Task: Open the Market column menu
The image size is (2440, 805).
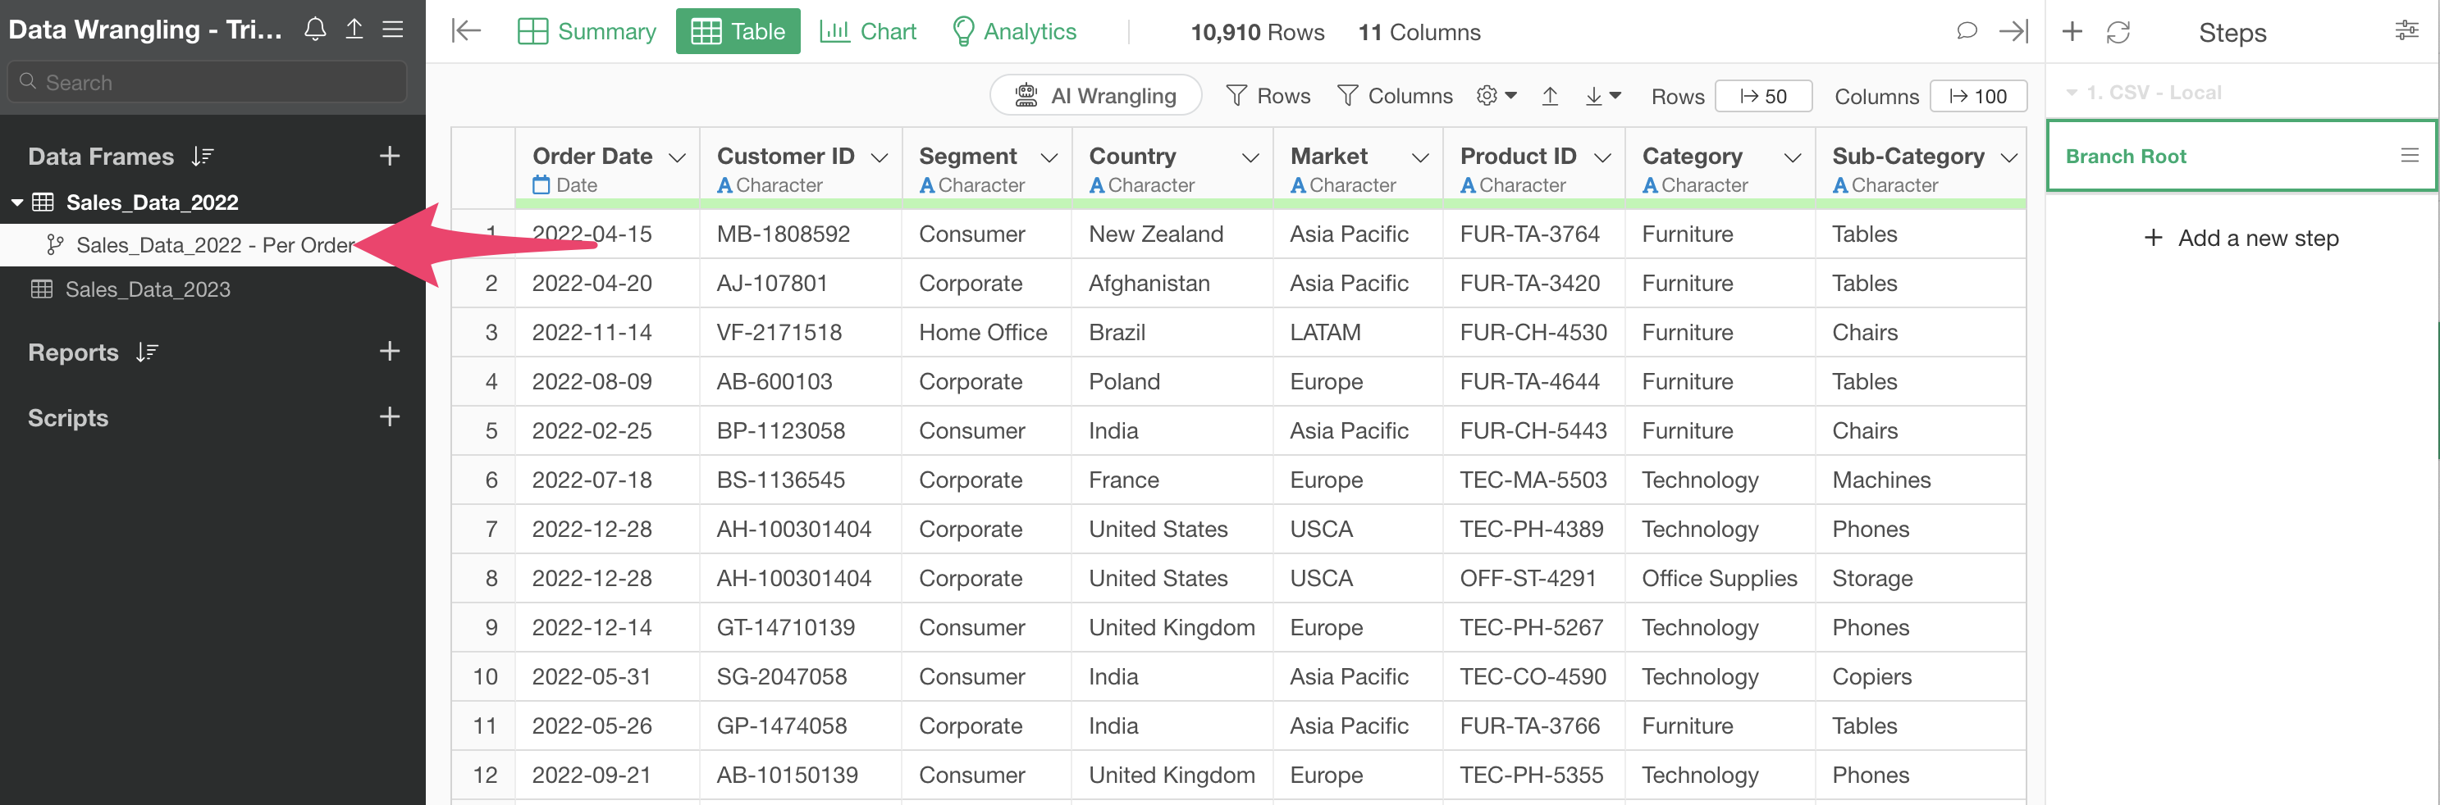Action: 1421,158
